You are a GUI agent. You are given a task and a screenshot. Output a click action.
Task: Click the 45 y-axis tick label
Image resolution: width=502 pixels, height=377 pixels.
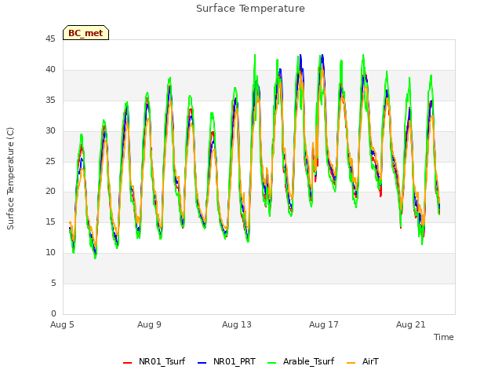point(50,38)
